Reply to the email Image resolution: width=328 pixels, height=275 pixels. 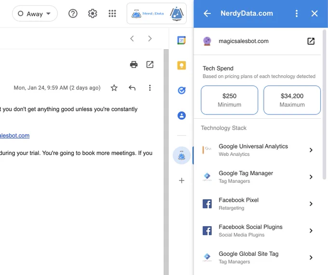coord(132,88)
